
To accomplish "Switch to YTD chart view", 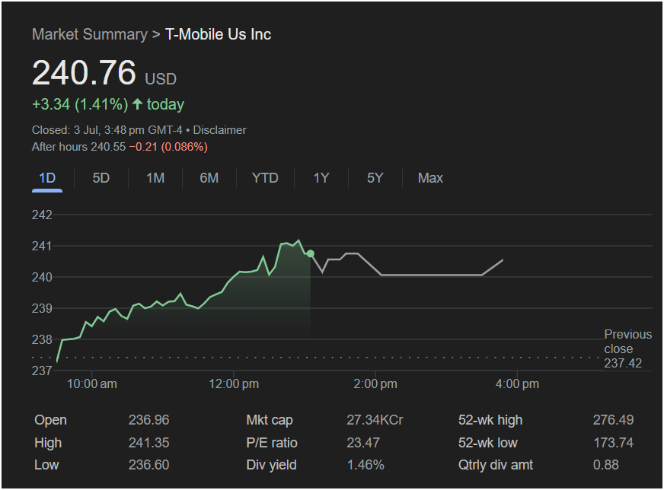I will 265,178.
